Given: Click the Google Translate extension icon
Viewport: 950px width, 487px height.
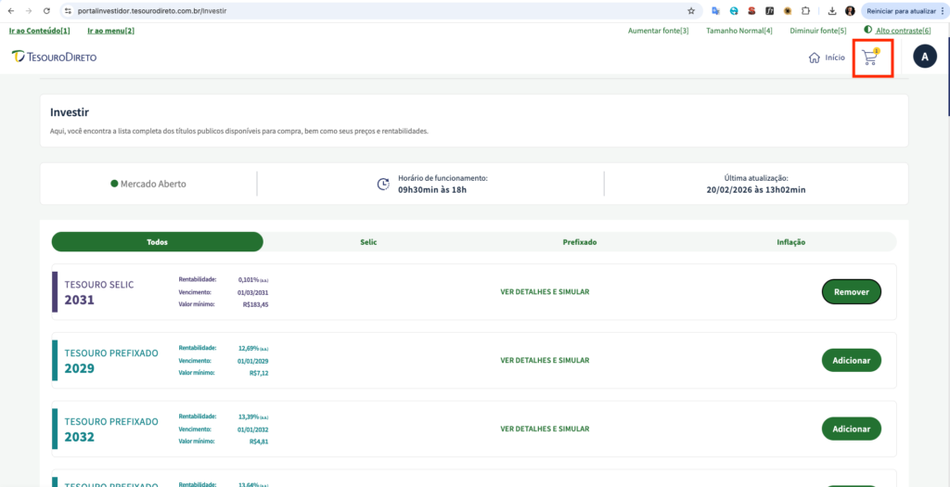Looking at the screenshot, I should coord(716,11).
